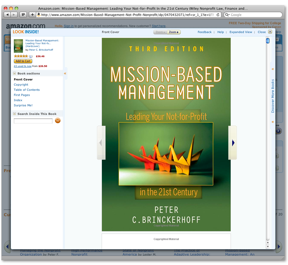Open the 43 used & new link
This screenshot has width=288, height=265.
[x=22, y=66]
